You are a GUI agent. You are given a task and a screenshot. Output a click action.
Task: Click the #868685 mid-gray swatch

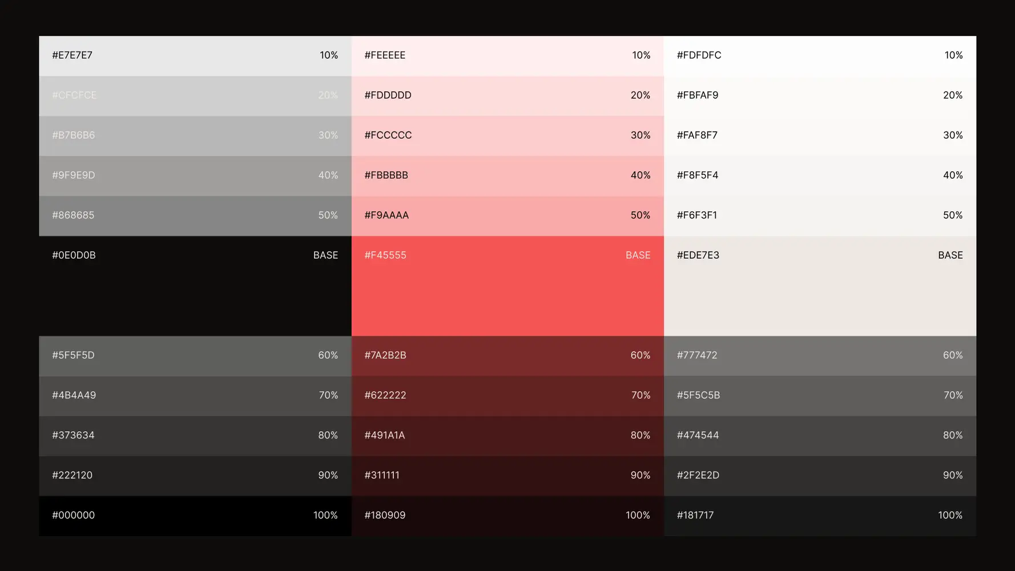(x=195, y=216)
